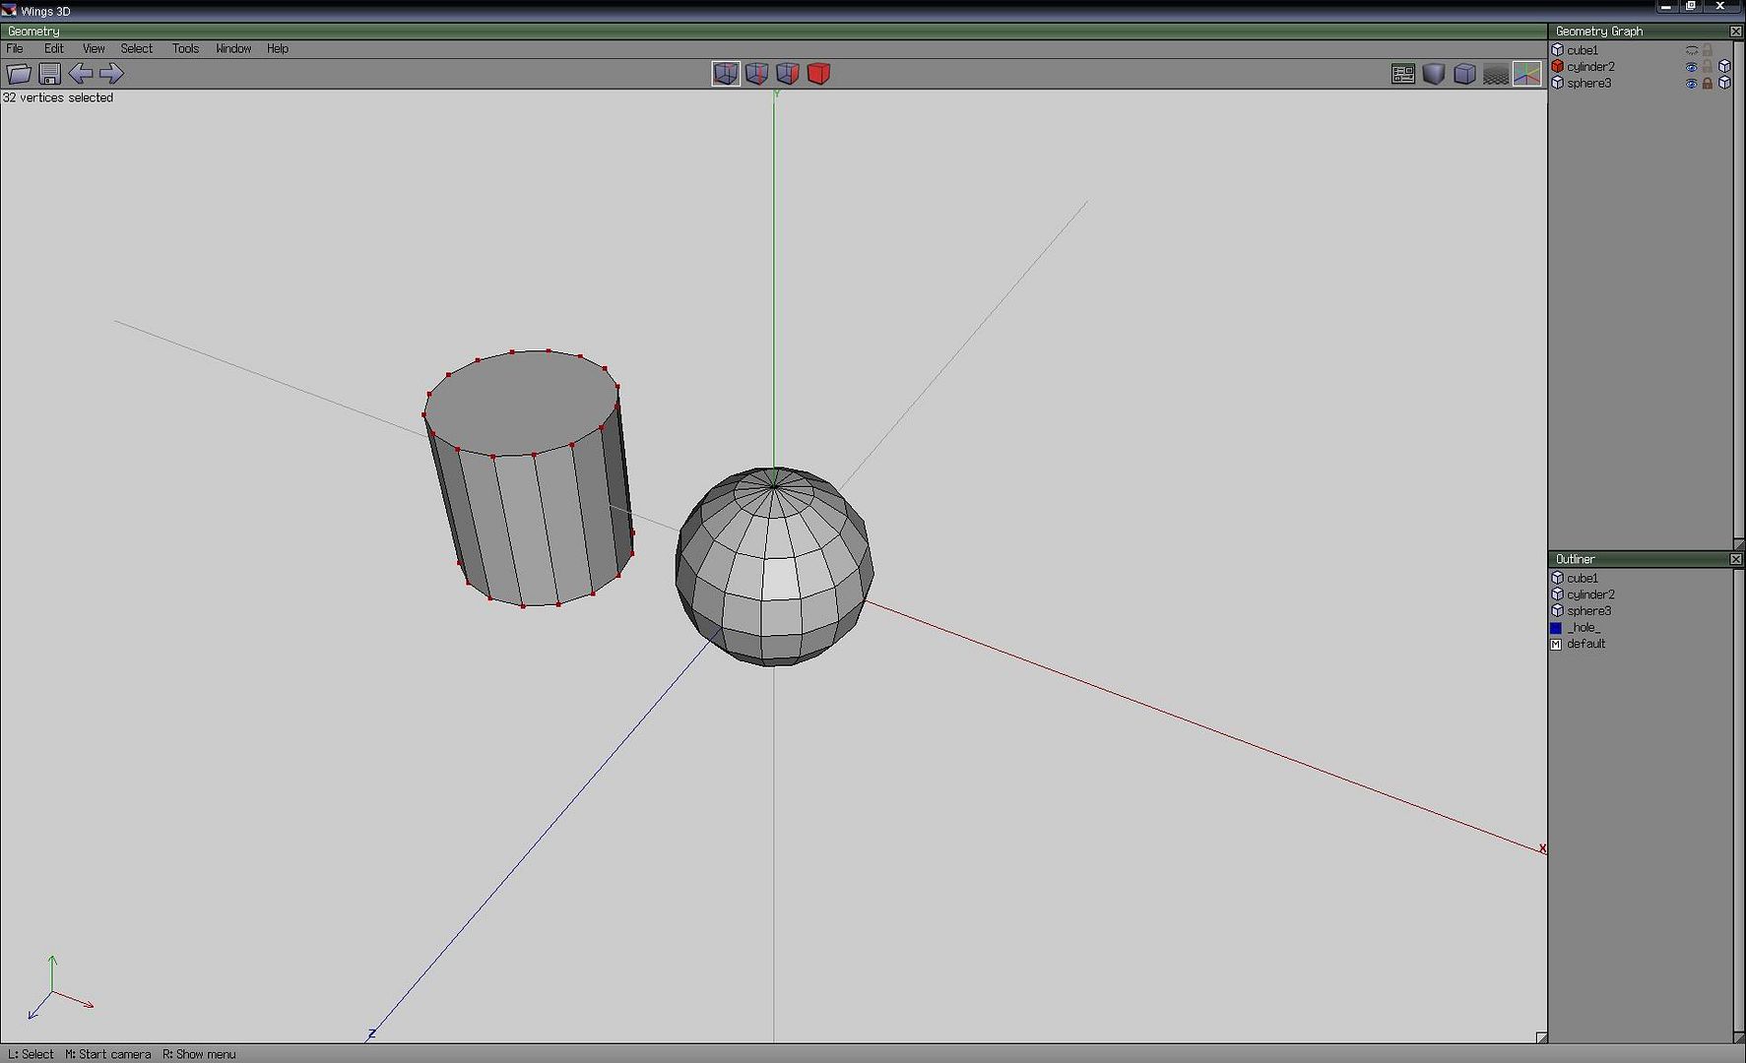The image size is (1746, 1063).
Task: Open the View menu
Action: (94, 48)
